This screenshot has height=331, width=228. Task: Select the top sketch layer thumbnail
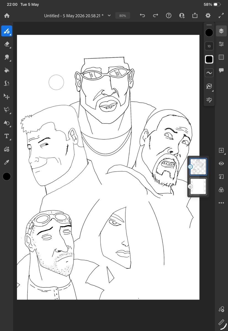click(198, 167)
